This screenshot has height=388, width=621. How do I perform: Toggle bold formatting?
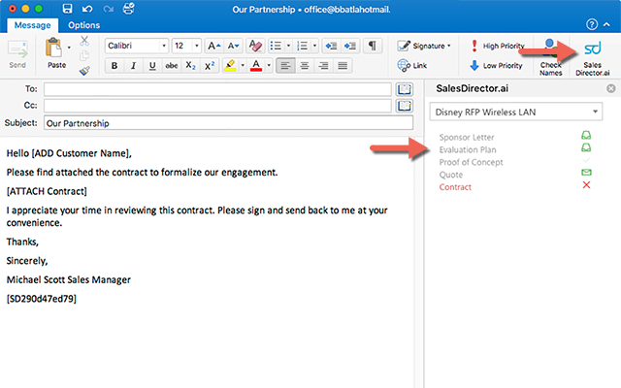(x=114, y=66)
